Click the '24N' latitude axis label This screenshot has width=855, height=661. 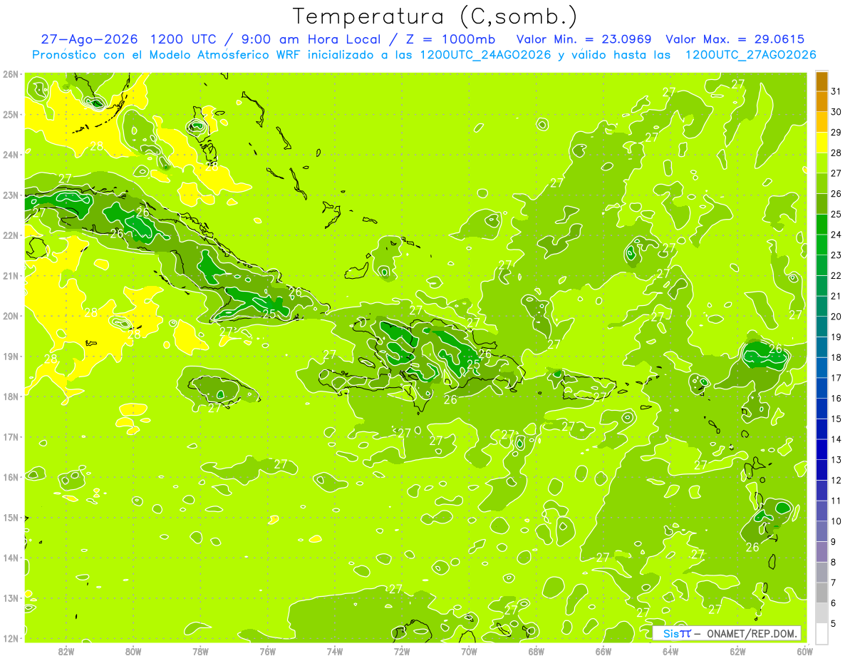point(11,155)
